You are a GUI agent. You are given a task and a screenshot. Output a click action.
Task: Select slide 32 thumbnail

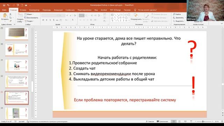tap(16, 82)
